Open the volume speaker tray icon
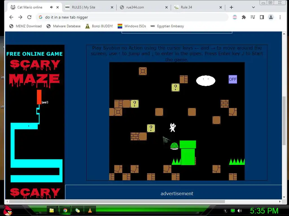The image size is (289, 216). pyautogui.click(x=240, y=211)
